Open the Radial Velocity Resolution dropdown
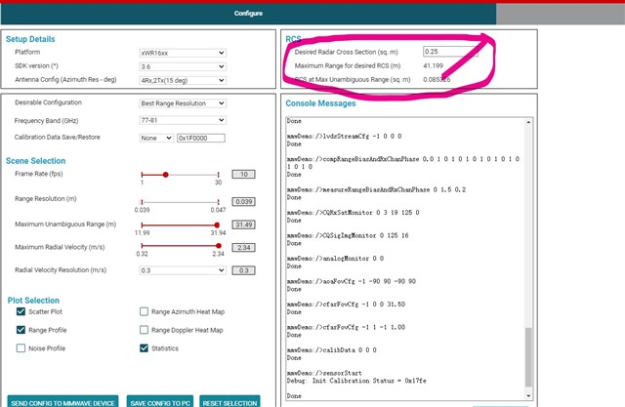The width and height of the screenshot is (625, 407). pyautogui.click(x=183, y=270)
